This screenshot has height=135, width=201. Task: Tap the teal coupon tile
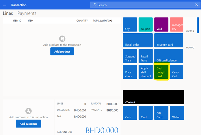click(146, 24)
